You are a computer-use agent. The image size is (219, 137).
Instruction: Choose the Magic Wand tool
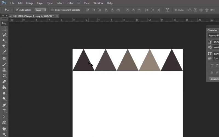tap(4, 41)
